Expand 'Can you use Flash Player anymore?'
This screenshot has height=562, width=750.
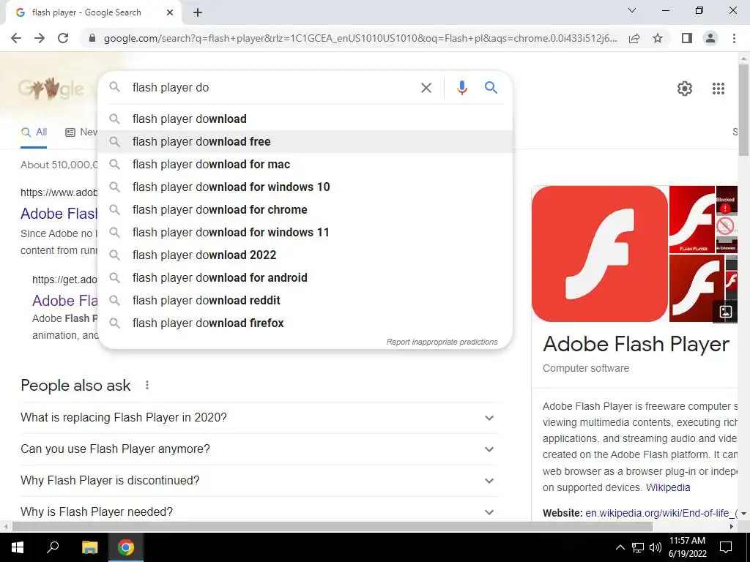point(489,449)
